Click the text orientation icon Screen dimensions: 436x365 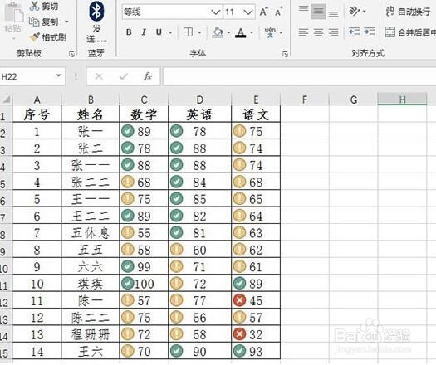(x=355, y=12)
